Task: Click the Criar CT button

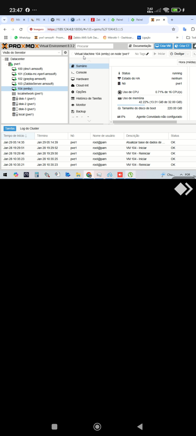Action: [x=182, y=46]
